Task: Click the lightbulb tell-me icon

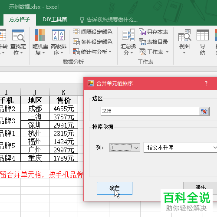Action: click(82, 20)
